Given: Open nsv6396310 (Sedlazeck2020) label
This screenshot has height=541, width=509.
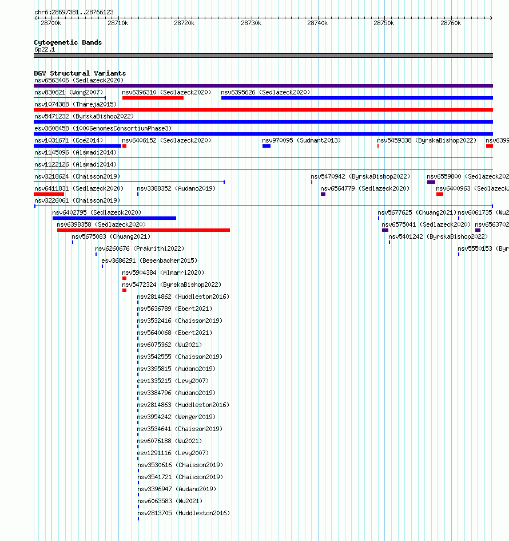Looking at the screenshot, I should click(x=166, y=93).
